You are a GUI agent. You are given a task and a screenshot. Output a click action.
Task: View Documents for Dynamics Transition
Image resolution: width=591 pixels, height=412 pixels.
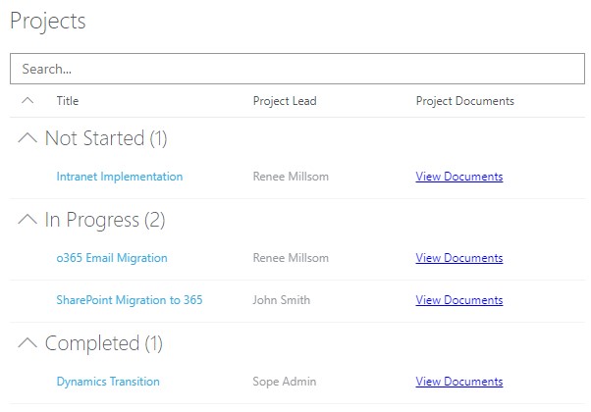point(459,382)
